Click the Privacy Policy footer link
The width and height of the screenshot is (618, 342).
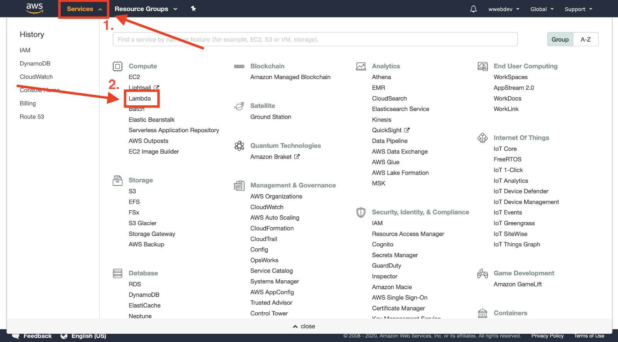tap(547, 336)
